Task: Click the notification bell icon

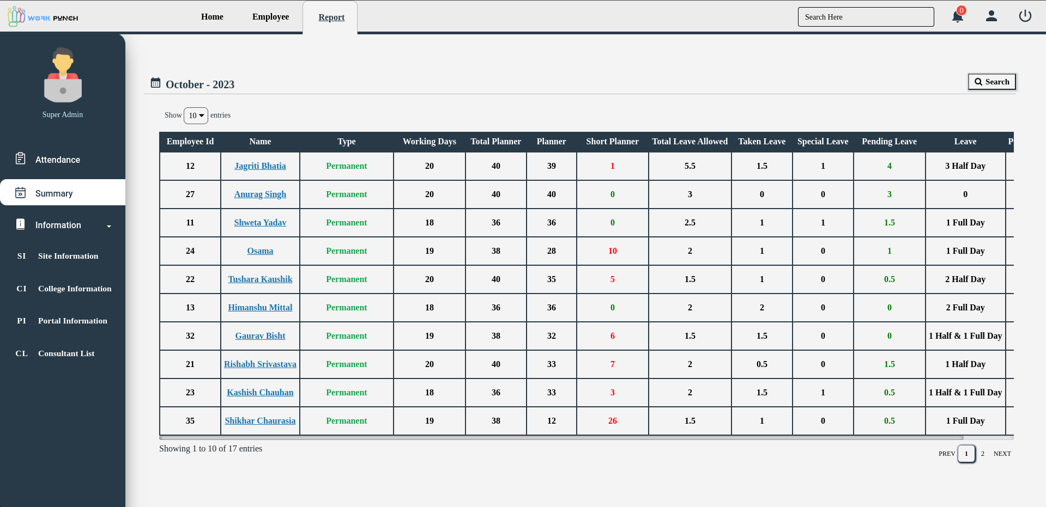Action: [x=957, y=16]
